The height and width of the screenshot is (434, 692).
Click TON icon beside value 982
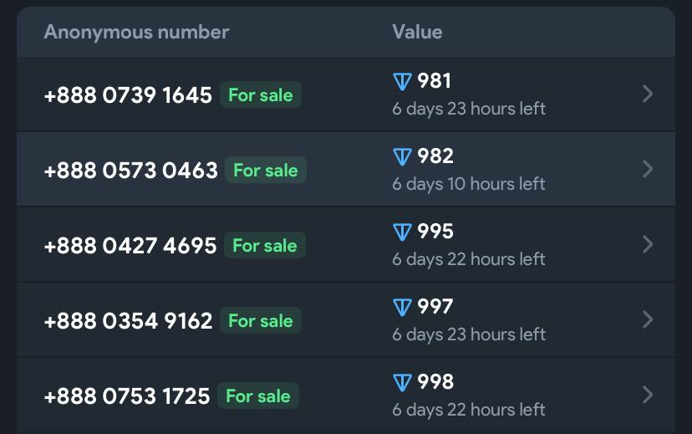(402, 156)
